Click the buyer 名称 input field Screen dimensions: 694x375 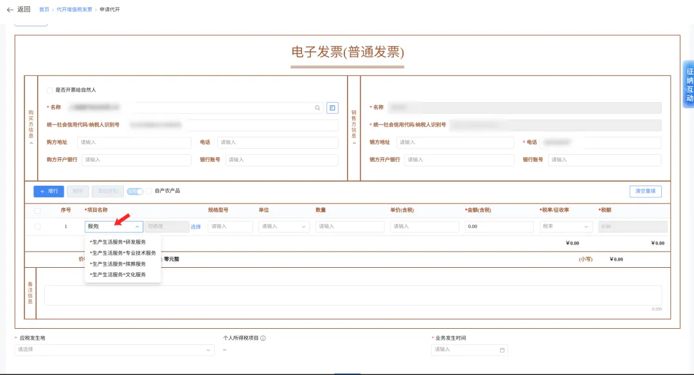(x=195, y=107)
